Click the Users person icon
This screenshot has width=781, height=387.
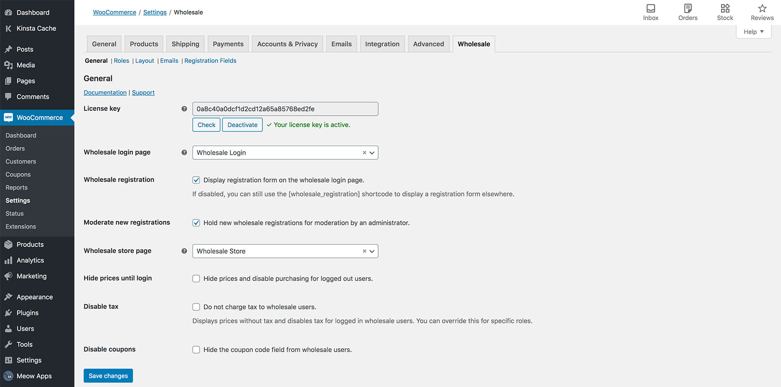click(9, 328)
